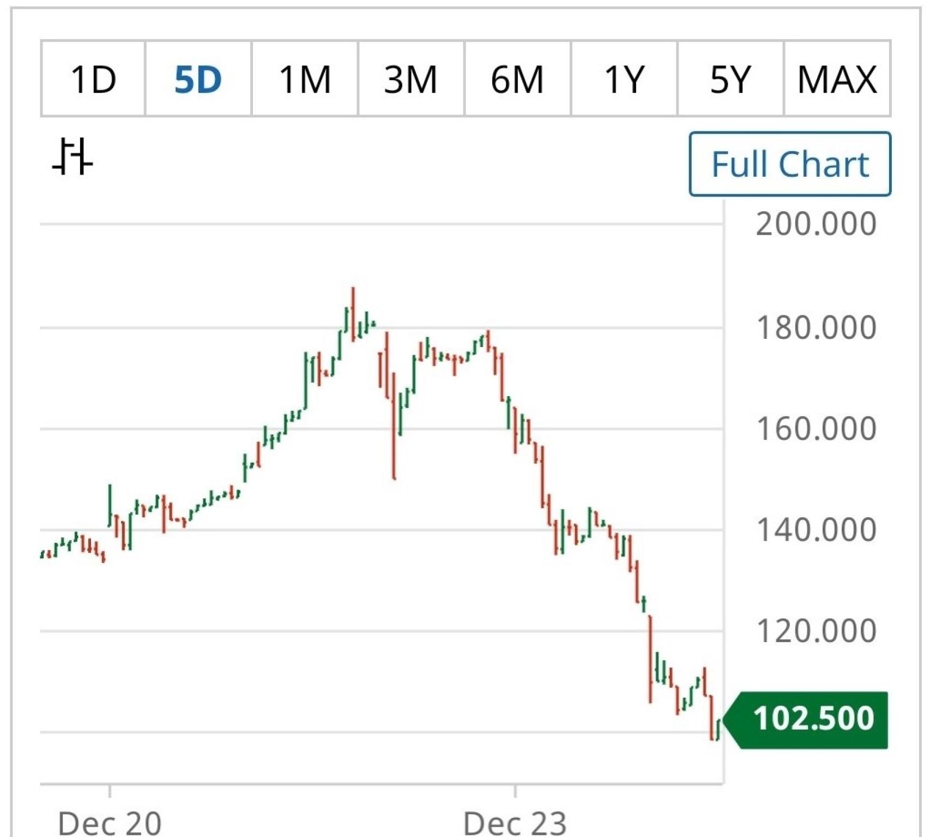Switch to the 1D time range
930x837 pixels.
93,79
